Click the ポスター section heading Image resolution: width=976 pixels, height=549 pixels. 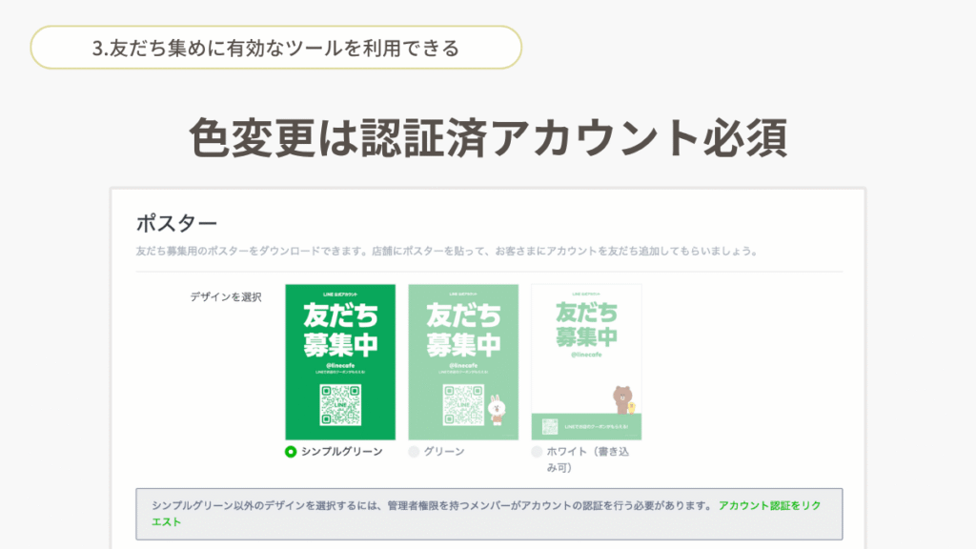point(176,222)
